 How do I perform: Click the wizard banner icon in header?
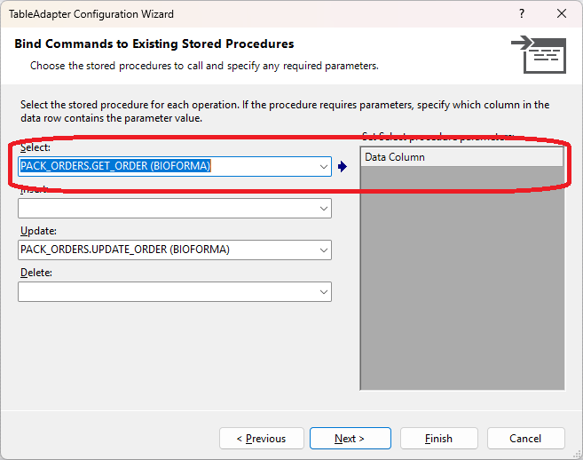[x=539, y=54]
